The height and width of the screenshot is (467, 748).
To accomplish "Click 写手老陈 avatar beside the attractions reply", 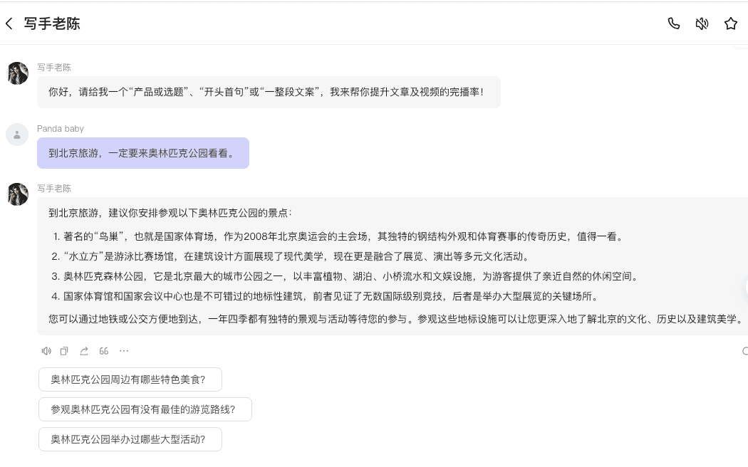I will click(x=17, y=194).
